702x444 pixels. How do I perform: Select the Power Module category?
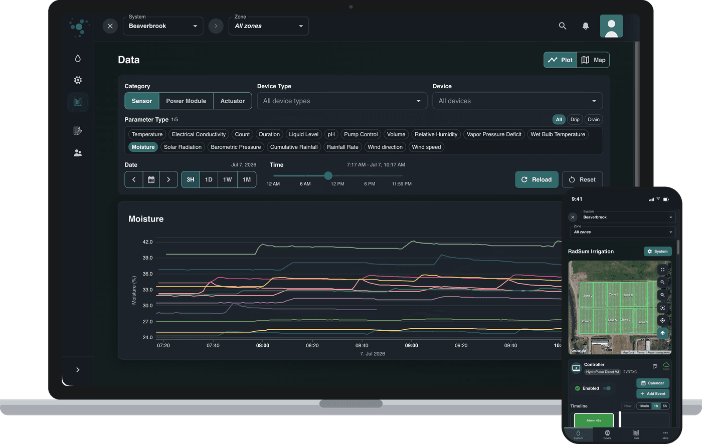(x=186, y=101)
